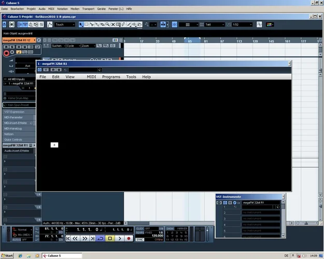Open the Takt snap type dropdown
Image resolution: width=324 pixels, height=259 pixels.
[215, 24]
